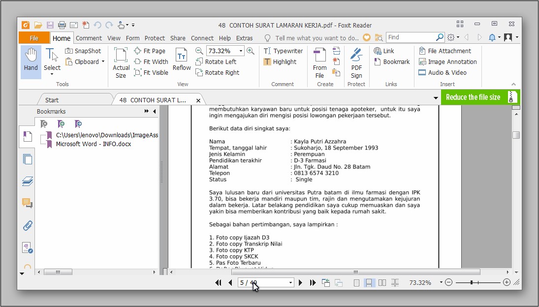Zoom out using ribbon magnifier minus

point(199,51)
